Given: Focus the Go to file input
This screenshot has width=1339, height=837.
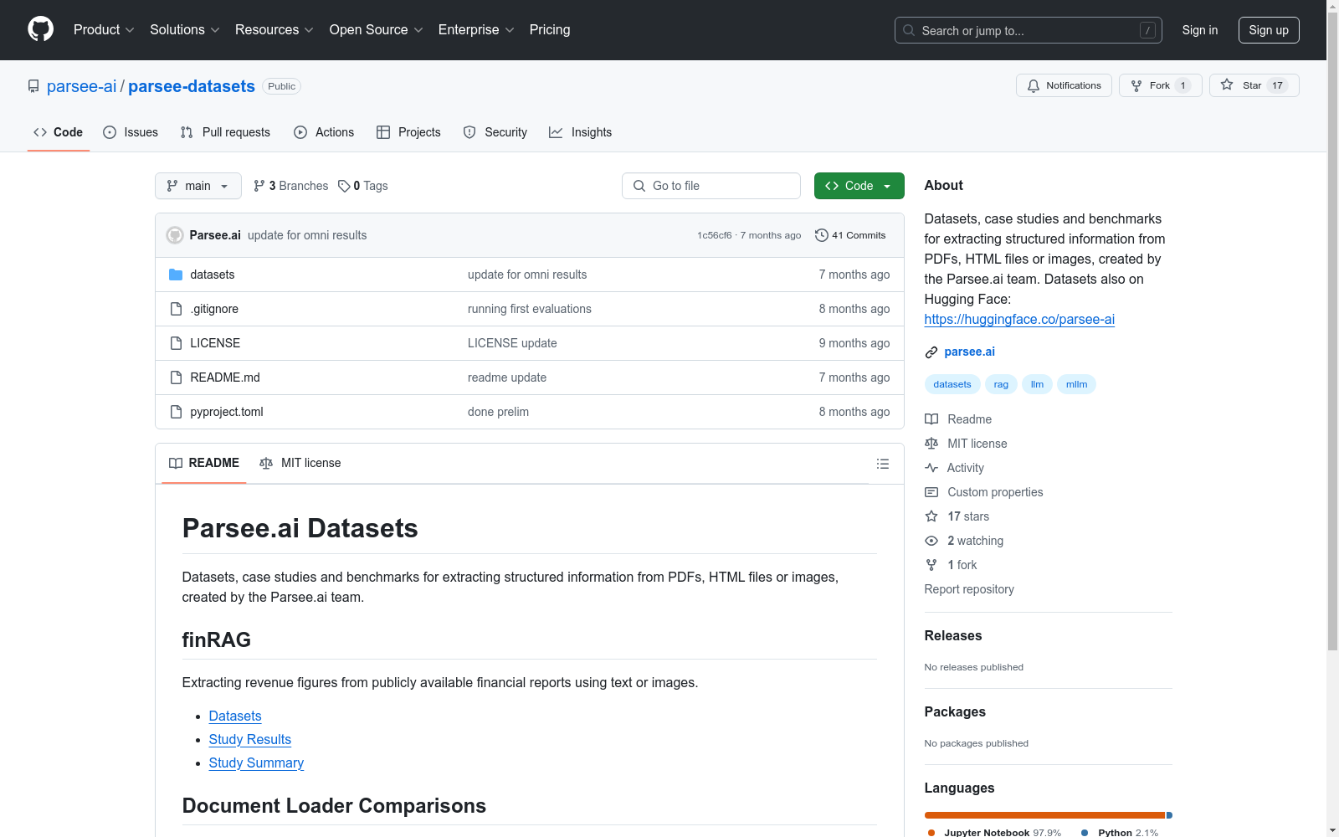Looking at the screenshot, I should [x=711, y=186].
